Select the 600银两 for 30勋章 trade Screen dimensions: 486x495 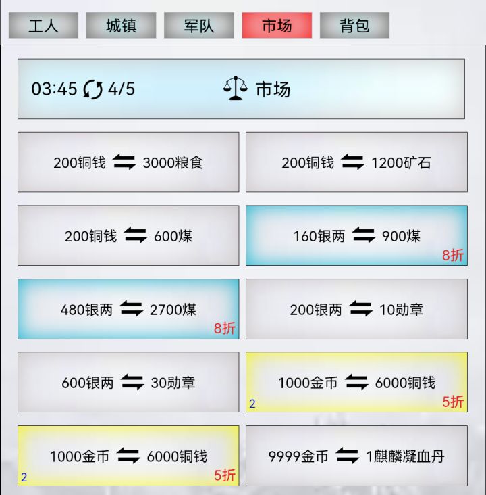pyautogui.click(x=128, y=382)
